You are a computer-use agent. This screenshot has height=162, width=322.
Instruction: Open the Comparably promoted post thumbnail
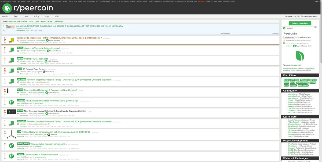click(x=10, y=27)
